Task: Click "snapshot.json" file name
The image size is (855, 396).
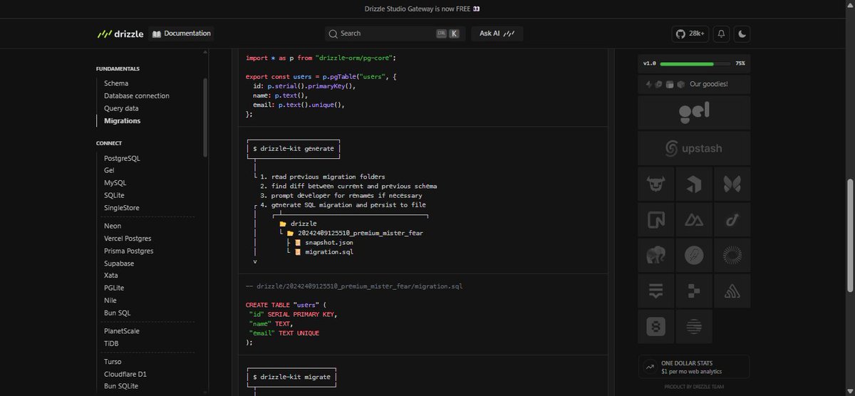Action: point(328,242)
